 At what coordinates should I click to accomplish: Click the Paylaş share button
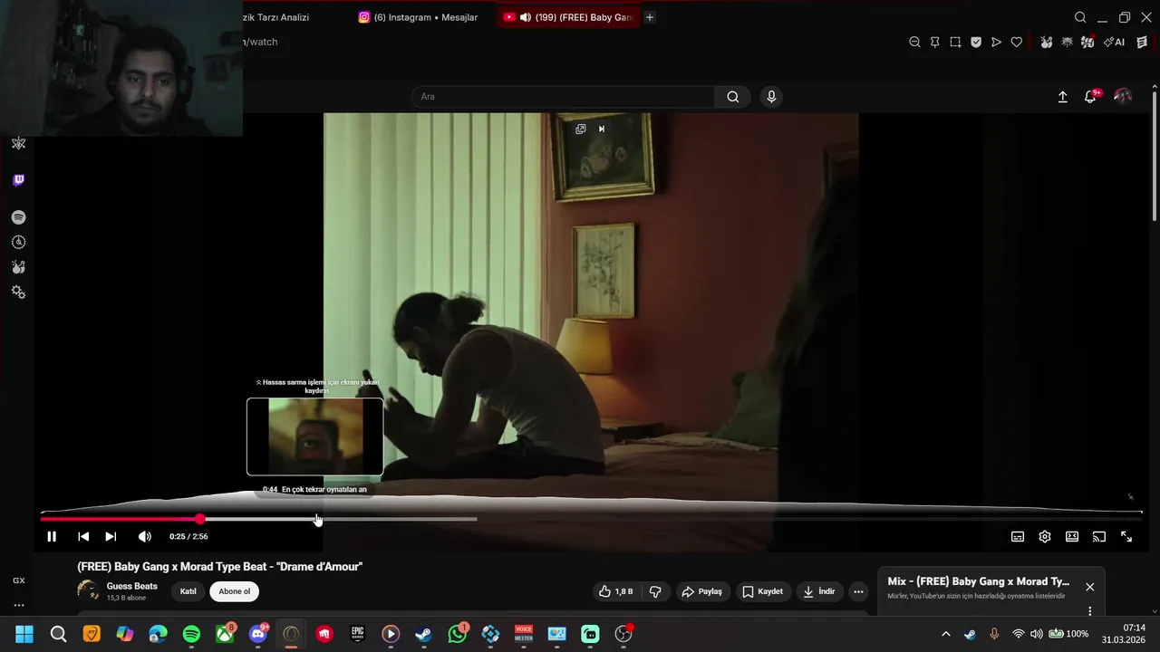click(x=702, y=591)
